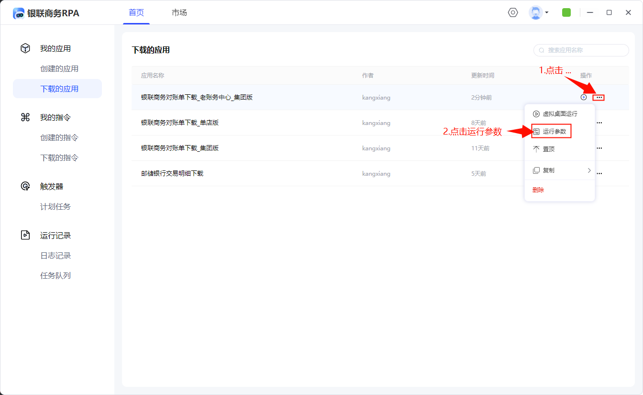Click the 银联商务RPA robot logo icon

click(x=19, y=13)
